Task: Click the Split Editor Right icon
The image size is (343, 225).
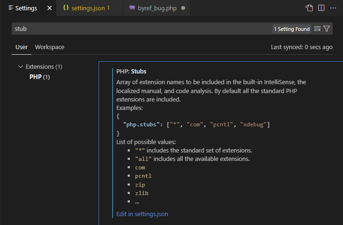Action: [322, 8]
